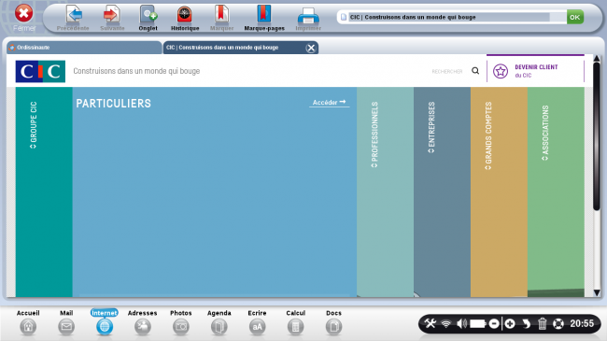Open the Devenir client du CIC link
This screenshot has height=341, width=607.
(x=536, y=71)
